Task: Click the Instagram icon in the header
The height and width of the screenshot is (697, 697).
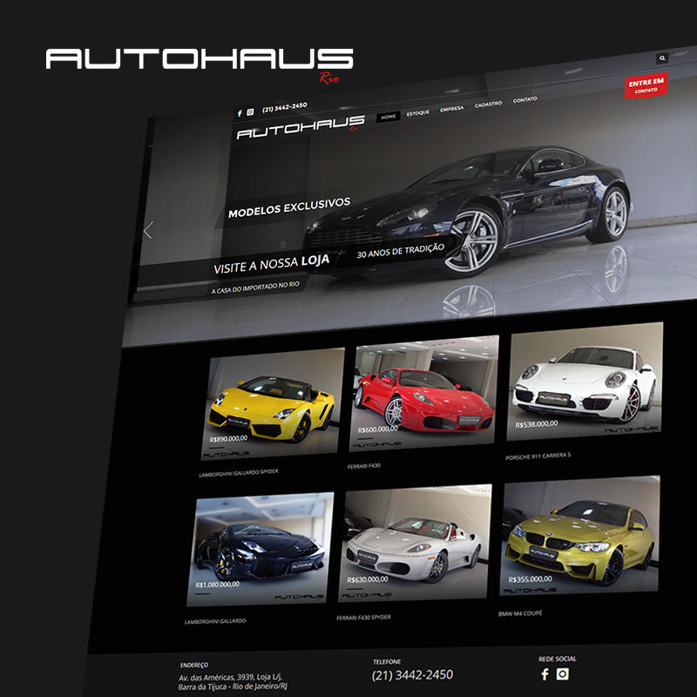Action: 250,112
